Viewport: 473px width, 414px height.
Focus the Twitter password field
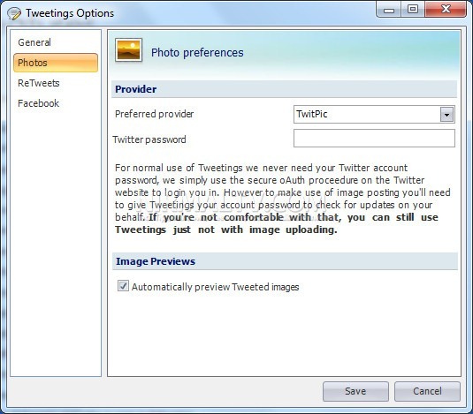[374, 139]
